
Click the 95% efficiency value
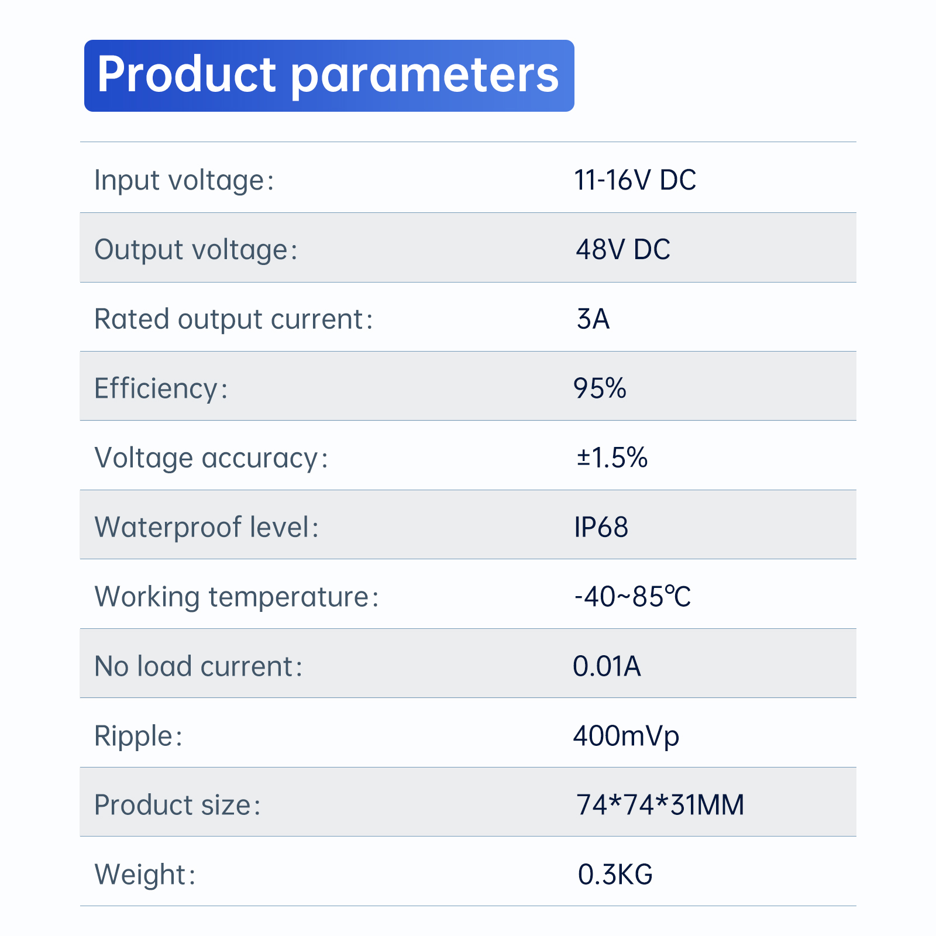600,388
